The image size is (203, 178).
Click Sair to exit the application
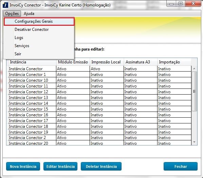39,54
